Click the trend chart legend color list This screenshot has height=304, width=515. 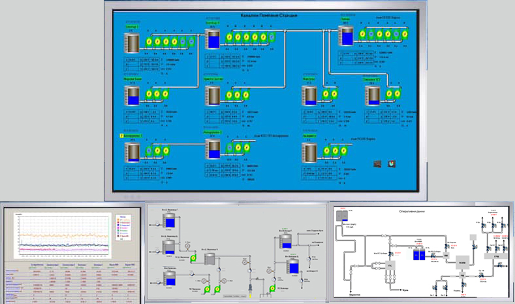123,227
